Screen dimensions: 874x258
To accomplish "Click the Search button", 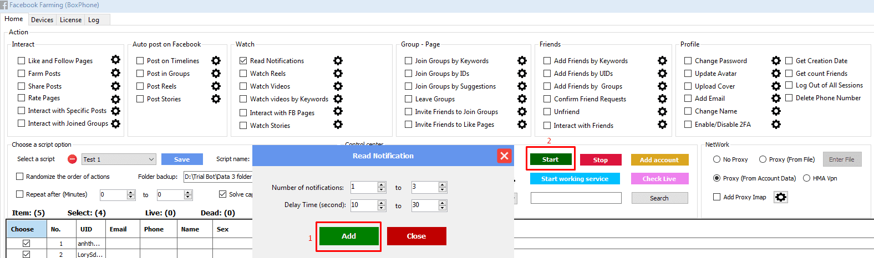I will tap(659, 198).
